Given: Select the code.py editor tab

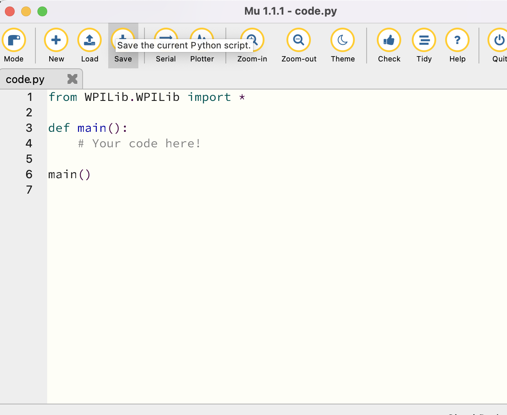Looking at the screenshot, I should [24, 79].
